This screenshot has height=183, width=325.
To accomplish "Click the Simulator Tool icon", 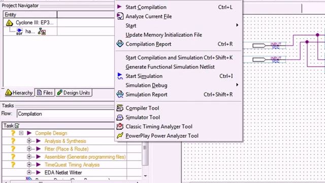I will coord(120,117).
